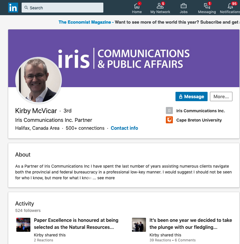Viewport: 240px width, 244px height.
Task: Click the Cape Breton University logo icon
Action: (169, 120)
